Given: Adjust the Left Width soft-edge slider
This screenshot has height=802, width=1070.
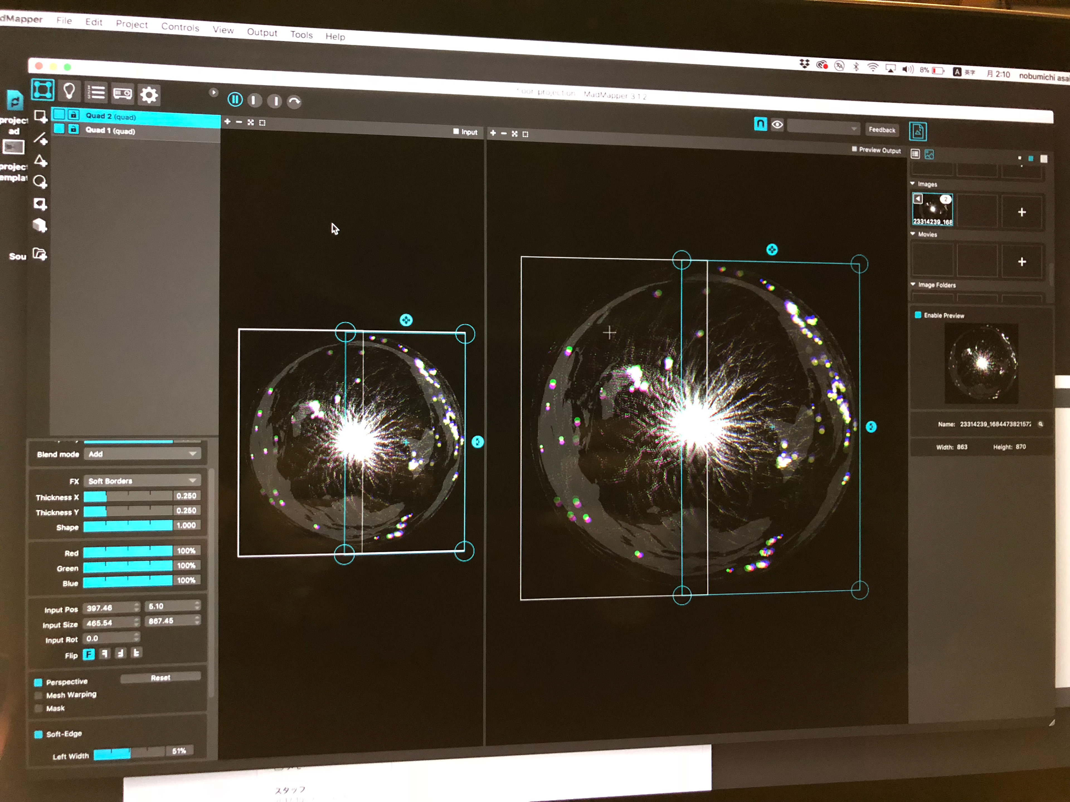Looking at the screenshot, I should click(x=130, y=753).
